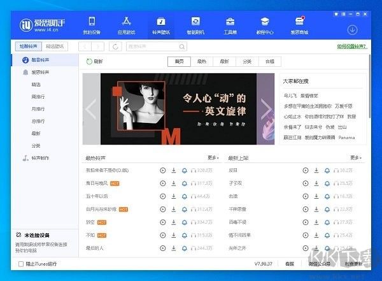The image size is (382, 281).
Task: Switch to the 炫酷铃声 tab
Action: (29, 47)
